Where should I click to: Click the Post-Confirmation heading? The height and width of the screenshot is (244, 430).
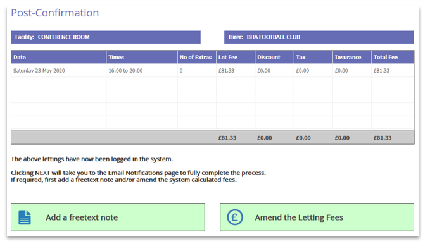55,13
